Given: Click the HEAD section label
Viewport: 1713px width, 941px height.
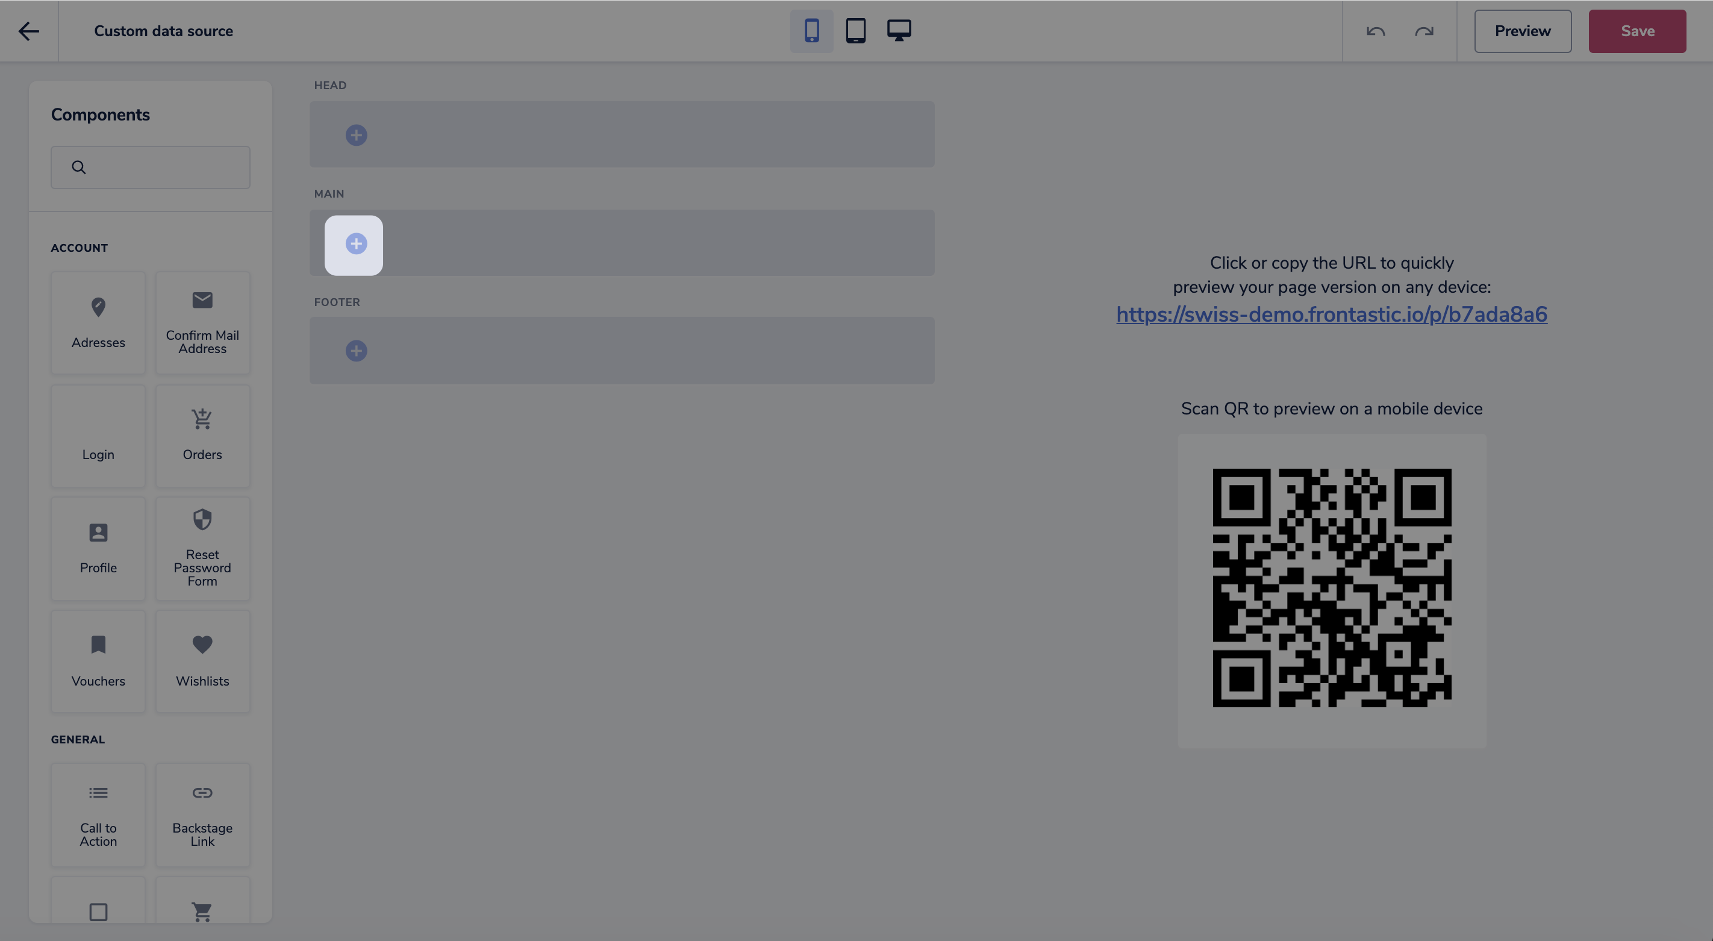Looking at the screenshot, I should [330, 86].
